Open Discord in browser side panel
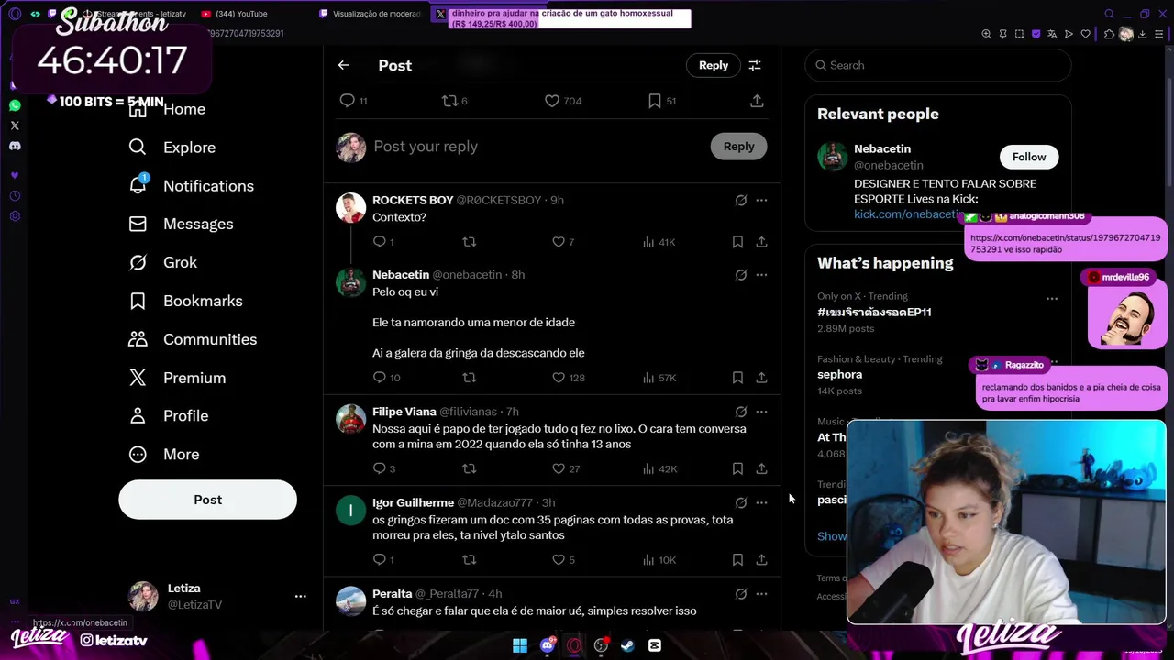The height and width of the screenshot is (660, 1174). point(15,146)
